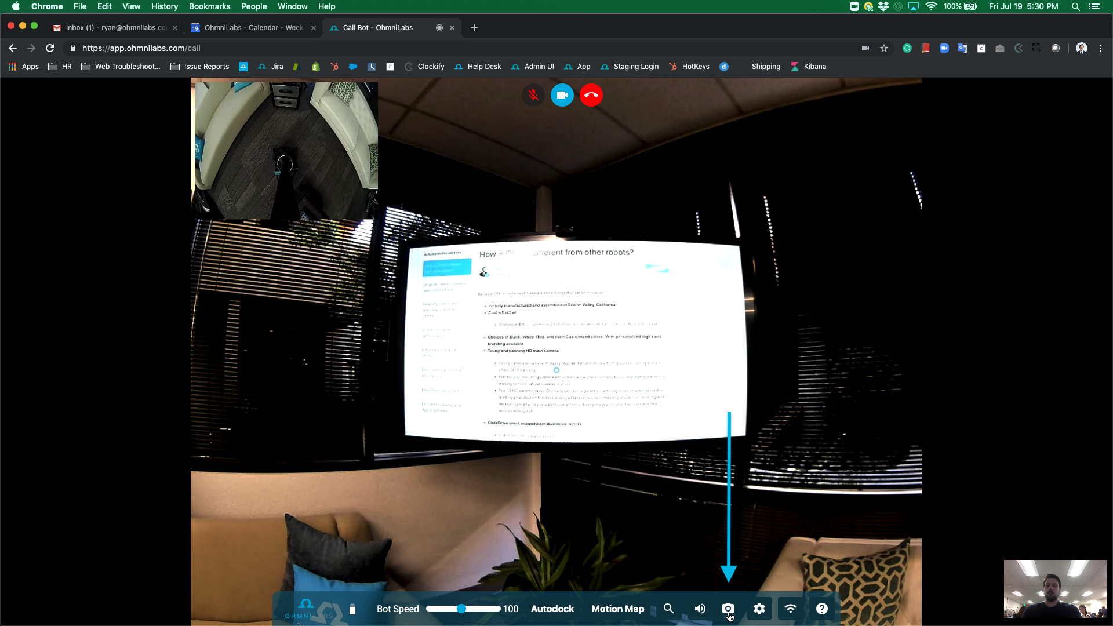This screenshot has width=1113, height=626.
Task: Expand the Issue Reports bookmark folder
Action: (x=200, y=67)
